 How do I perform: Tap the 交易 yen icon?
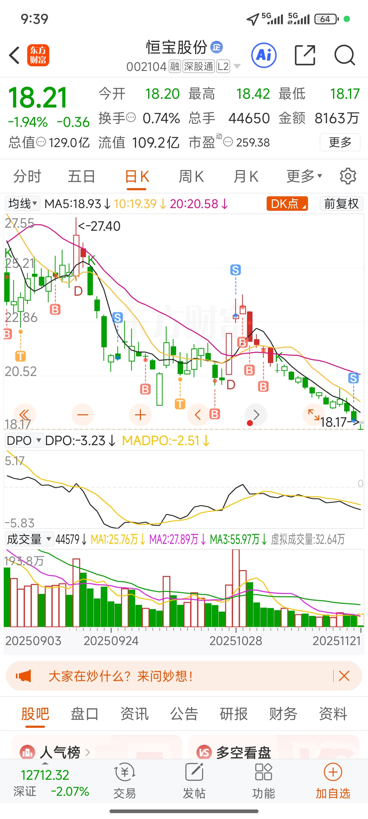point(125,772)
